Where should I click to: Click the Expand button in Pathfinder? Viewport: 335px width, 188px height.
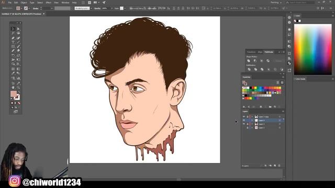click(278, 61)
